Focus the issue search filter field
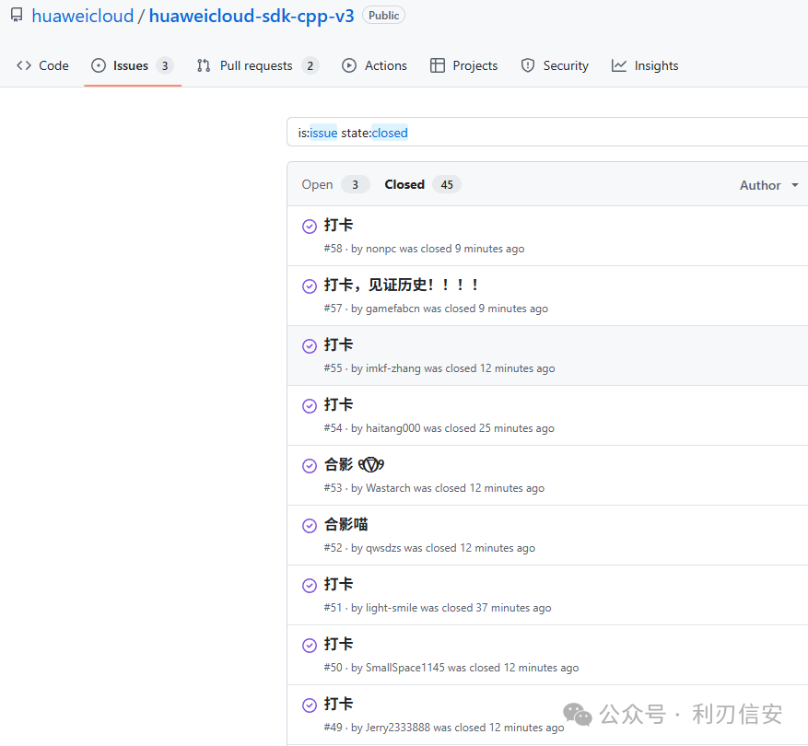 click(547, 133)
